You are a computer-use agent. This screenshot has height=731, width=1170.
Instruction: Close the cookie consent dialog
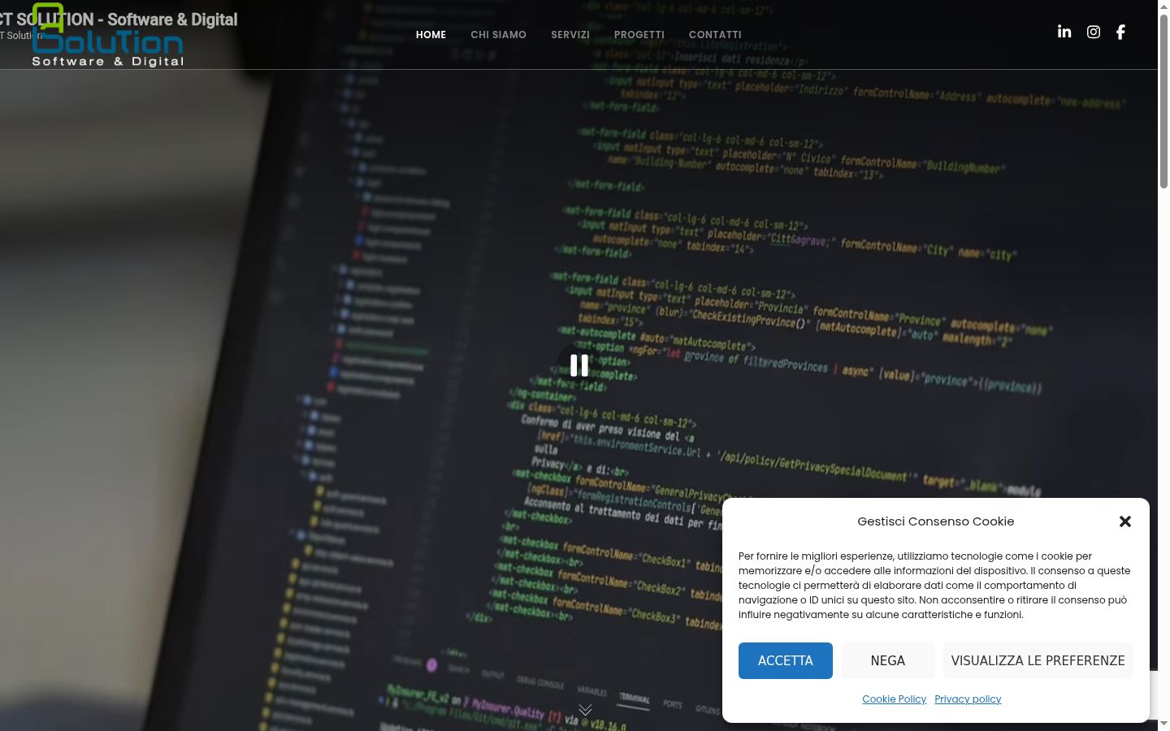coord(1125,521)
